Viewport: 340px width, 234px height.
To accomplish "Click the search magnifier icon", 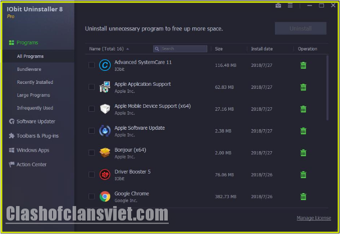I will [x=157, y=49].
